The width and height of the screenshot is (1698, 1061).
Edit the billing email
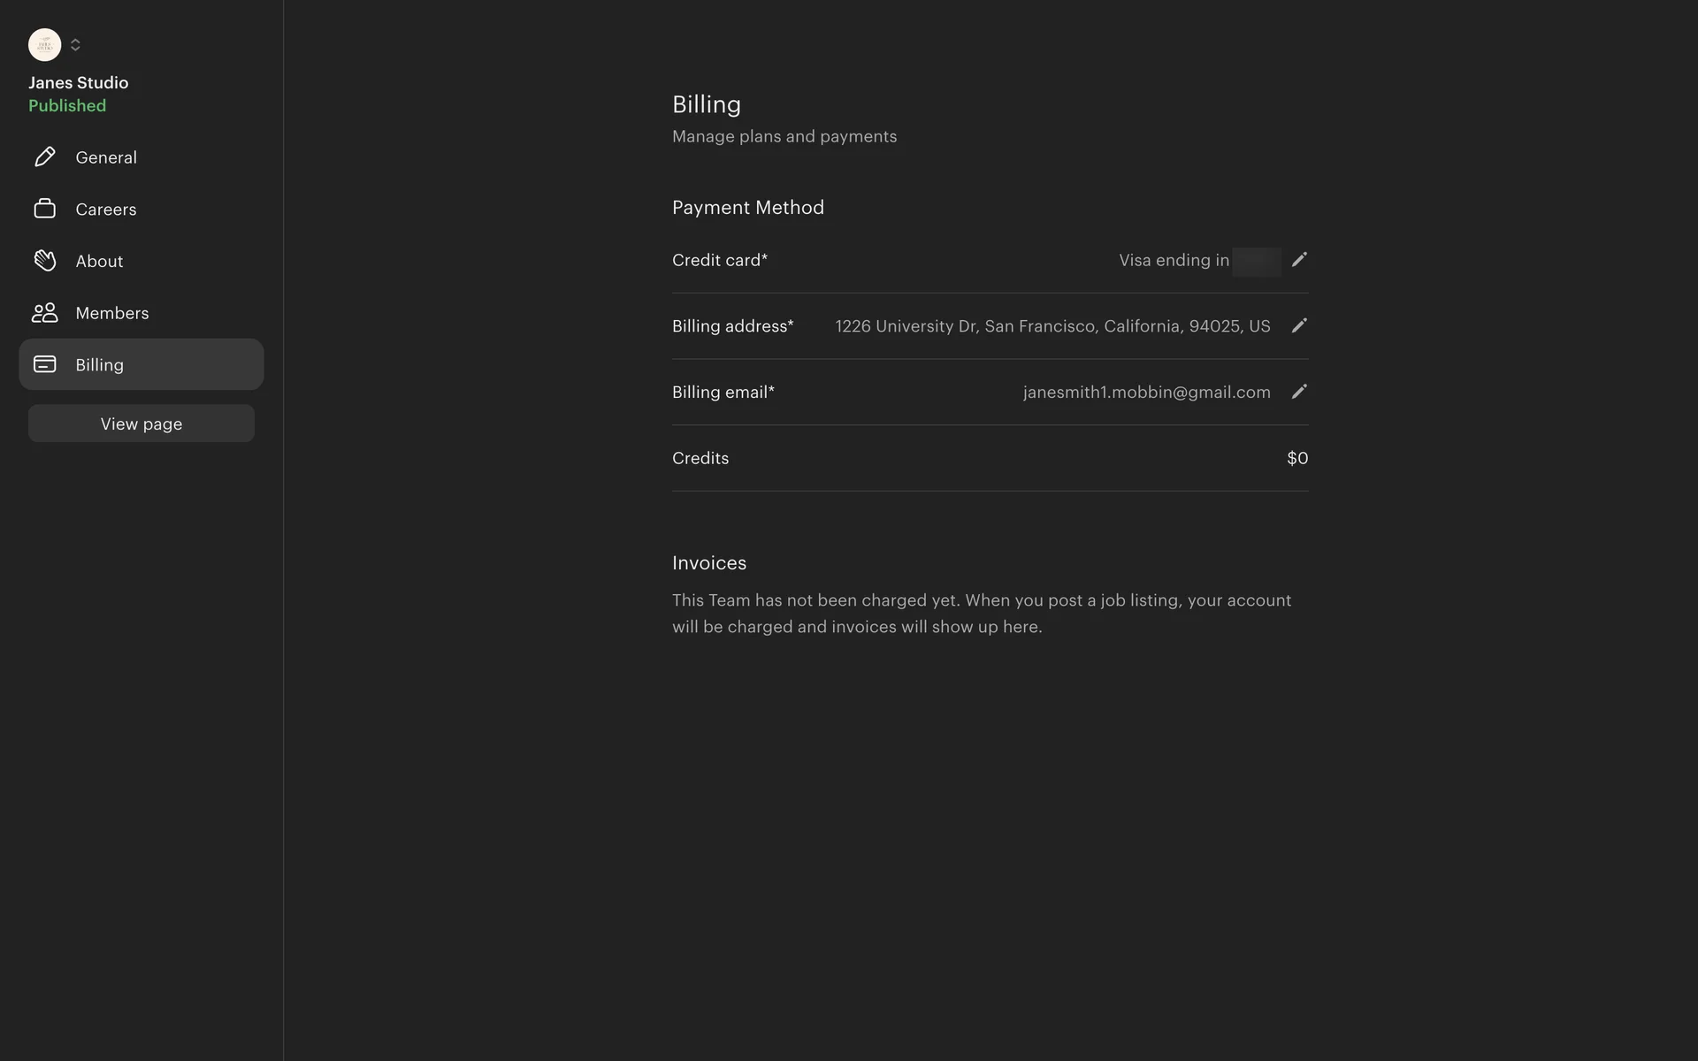pyautogui.click(x=1298, y=392)
